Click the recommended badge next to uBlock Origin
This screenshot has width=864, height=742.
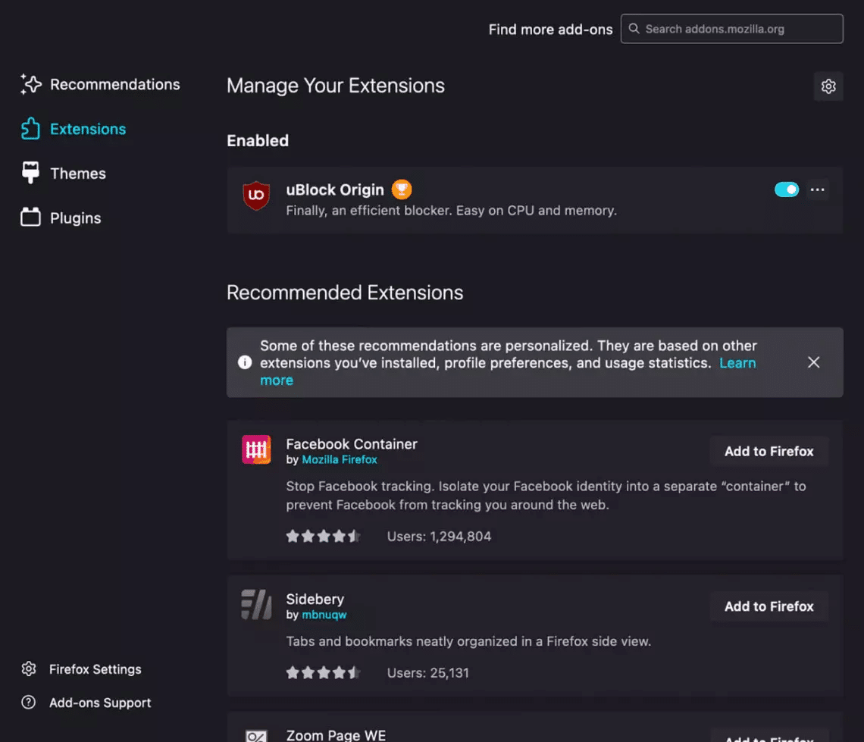(402, 189)
